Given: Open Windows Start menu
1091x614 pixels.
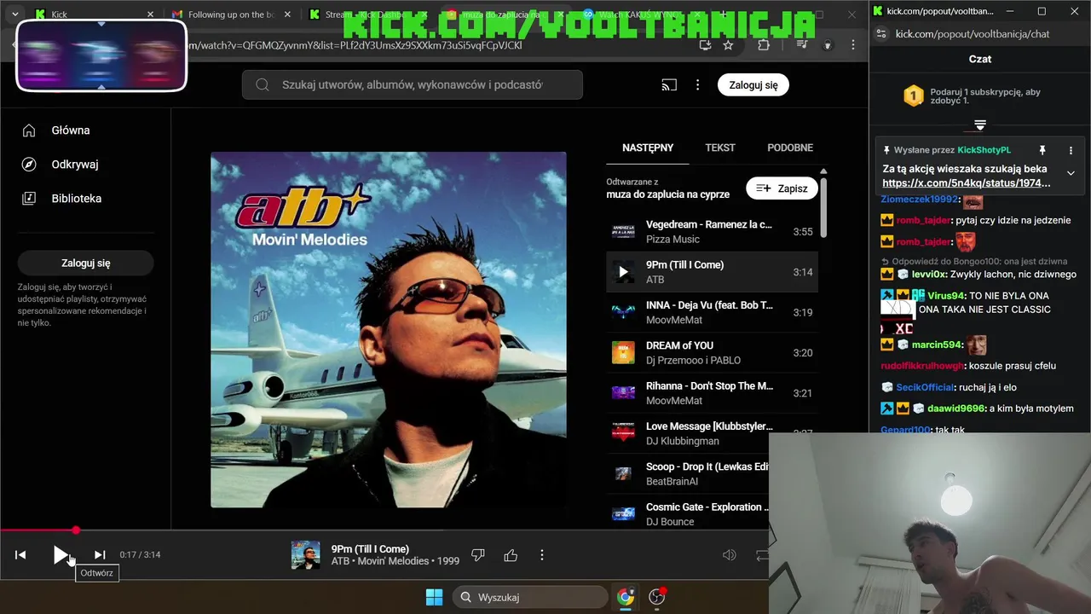Looking at the screenshot, I should pos(435,597).
